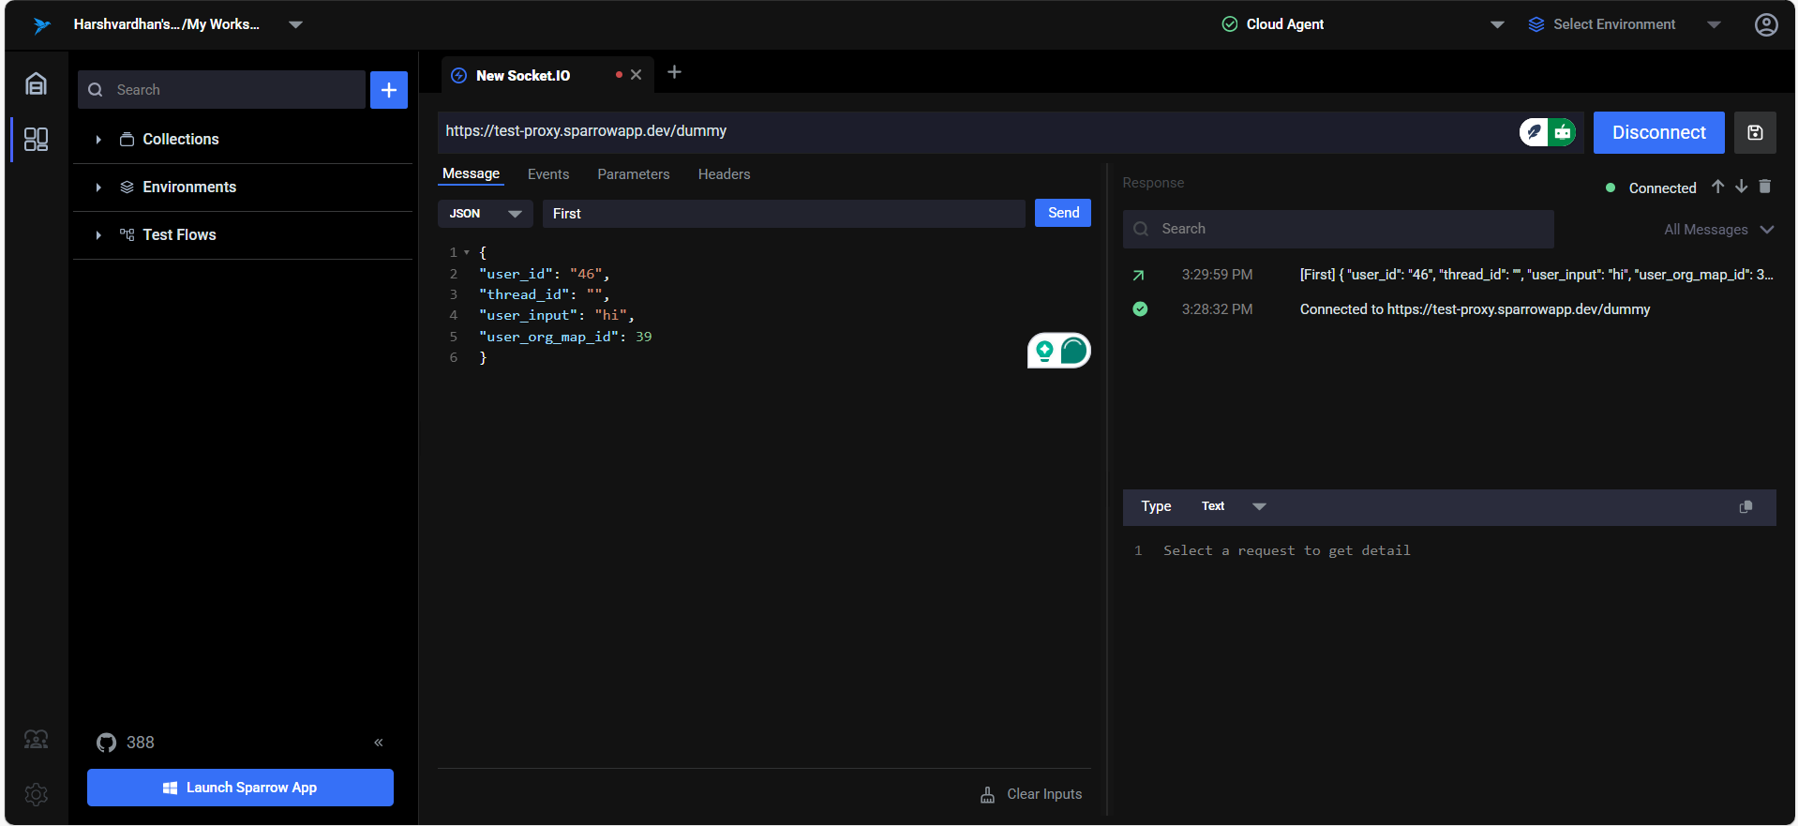Click the save icon beside Disconnect
Image resolution: width=1798 pixels, height=826 pixels.
click(x=1755, y=133)
